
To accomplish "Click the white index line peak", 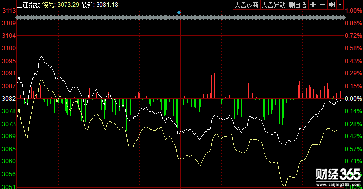I will 42,56.
